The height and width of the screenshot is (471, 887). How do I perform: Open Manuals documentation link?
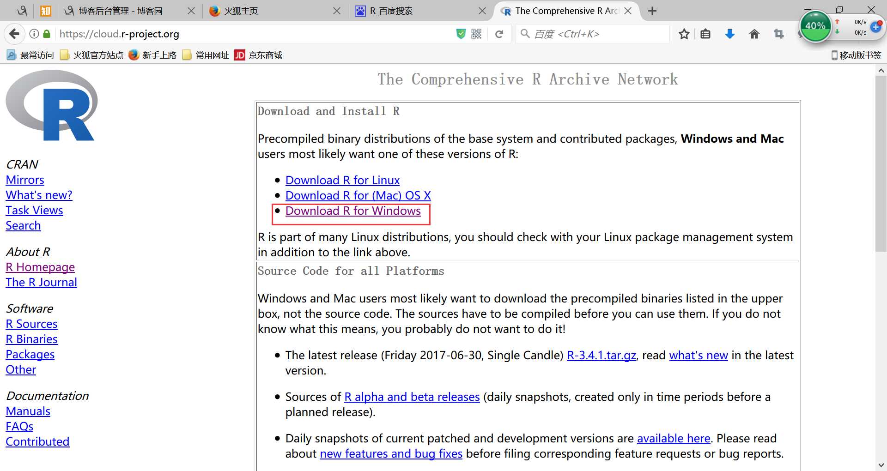click(x=28, y=411)
